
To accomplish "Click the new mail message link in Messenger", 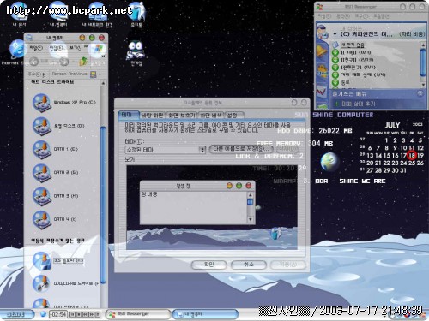I will coord(353,45).
